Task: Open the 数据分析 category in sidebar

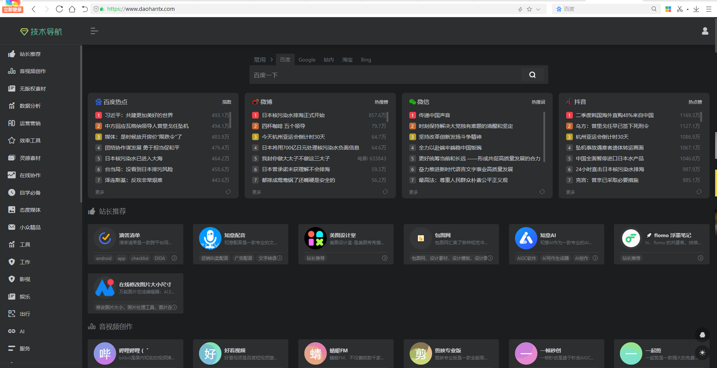Action: click(x=30, y=106)
